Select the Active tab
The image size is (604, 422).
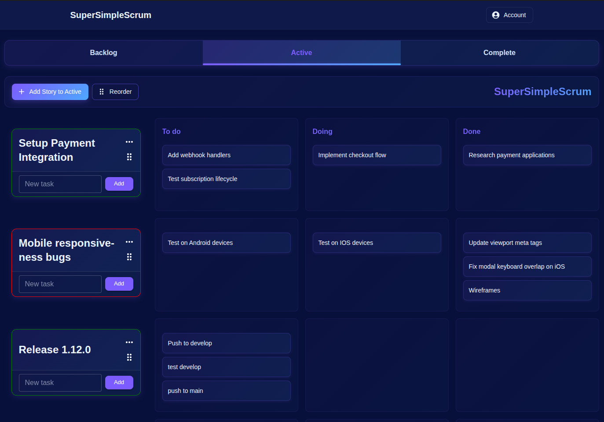tap(301, 52)
